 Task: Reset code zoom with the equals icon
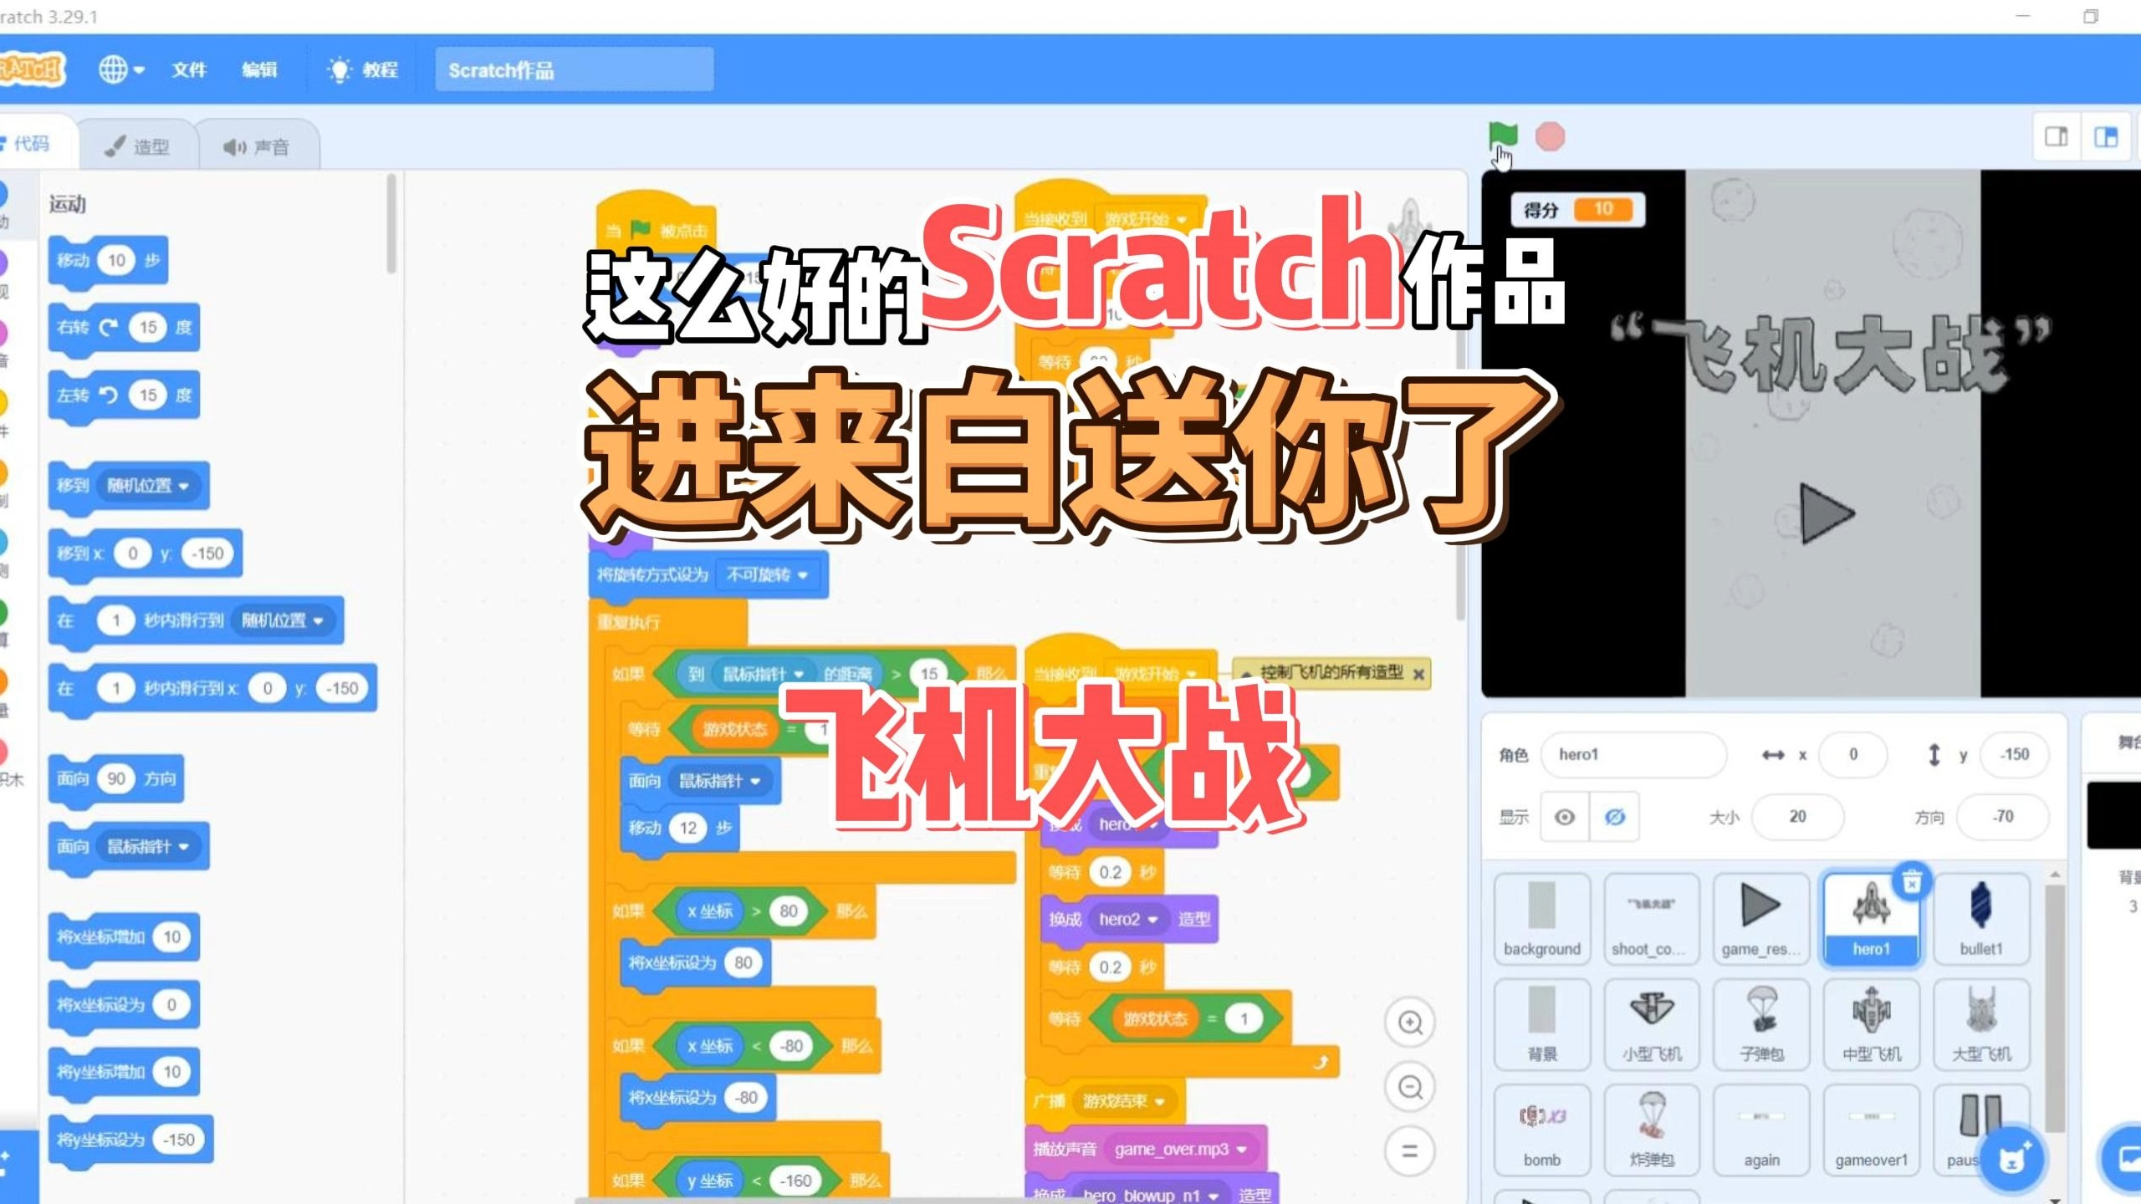click(1411, 1151)
